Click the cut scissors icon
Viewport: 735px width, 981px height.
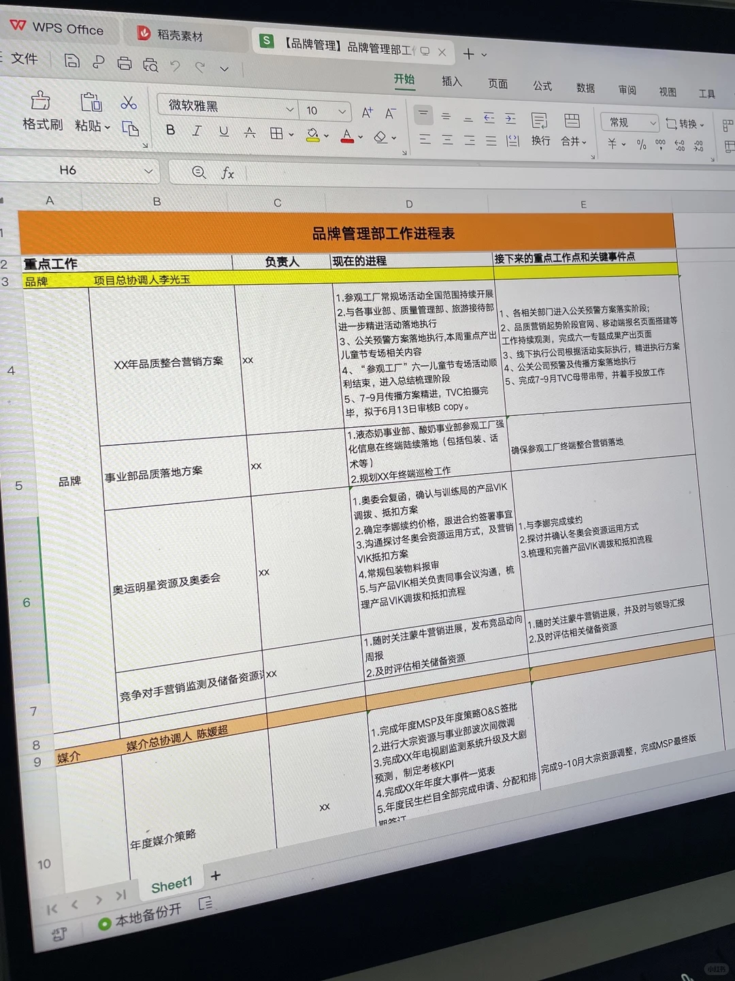point(129,102)
